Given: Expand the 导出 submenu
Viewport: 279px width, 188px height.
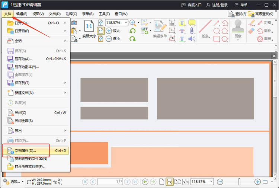Looking at the screenshot, I should pyautogui.click(x=36, y=131).
